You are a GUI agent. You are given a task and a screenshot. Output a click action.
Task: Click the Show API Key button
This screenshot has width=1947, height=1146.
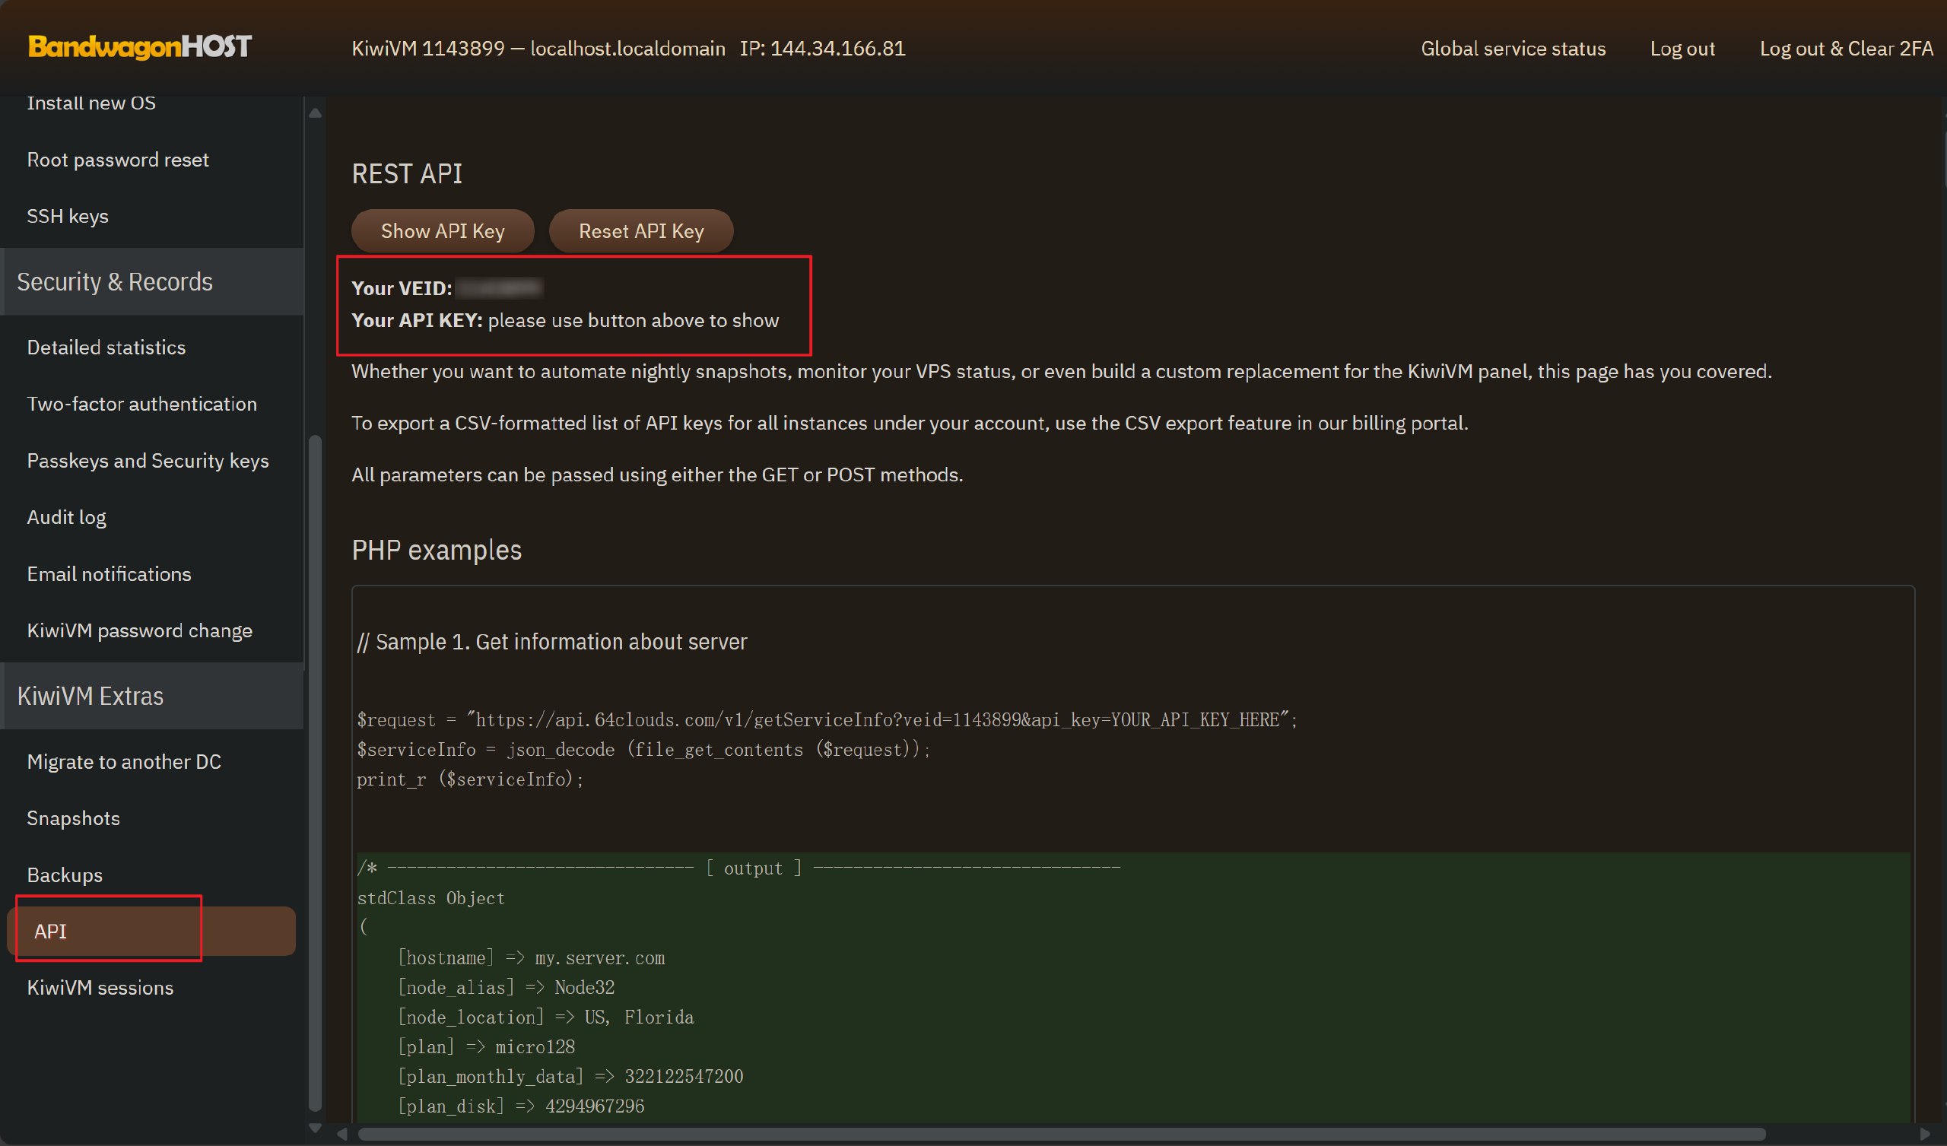(443, 231)
